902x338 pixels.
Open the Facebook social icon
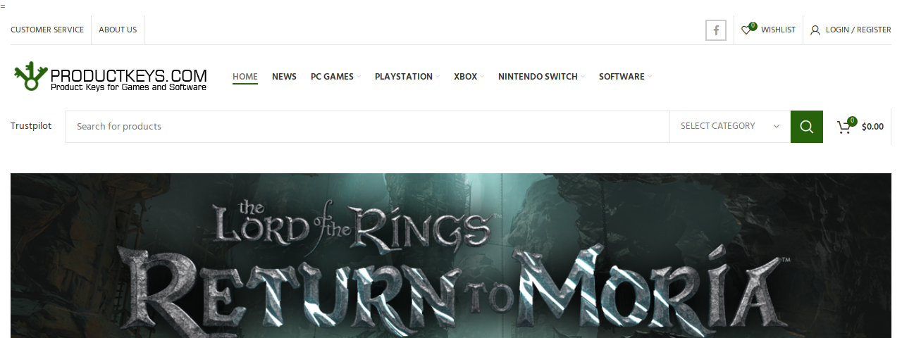click(x=716, y=30)
